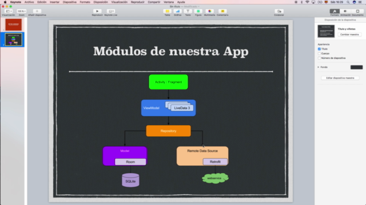Insert a table using Tabla icon
The image size is (366, 205).
pyautogui.click(x=168, y=11)
